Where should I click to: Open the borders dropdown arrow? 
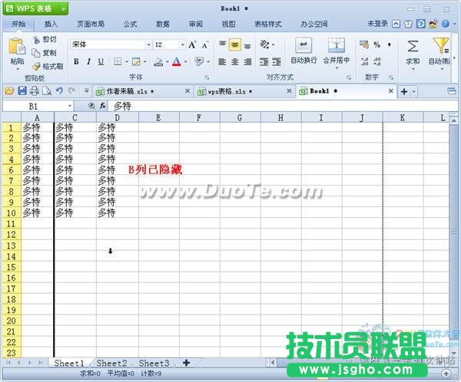tap(127, 62)
